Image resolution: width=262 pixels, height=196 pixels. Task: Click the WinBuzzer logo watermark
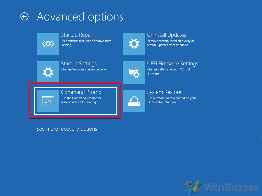coord(222,187)
